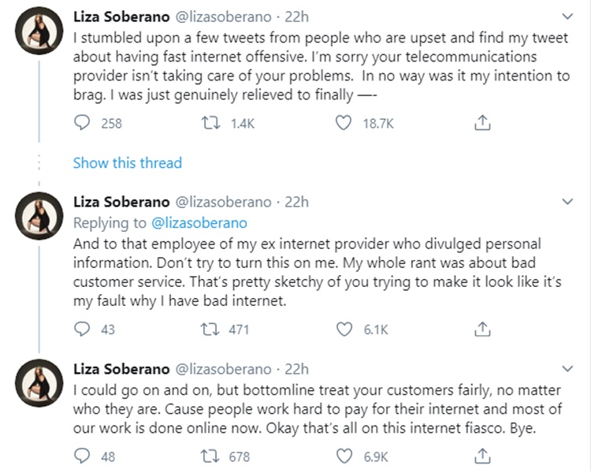
Task: Share the tweet about divulged personal information
Action: coord(485,330)
